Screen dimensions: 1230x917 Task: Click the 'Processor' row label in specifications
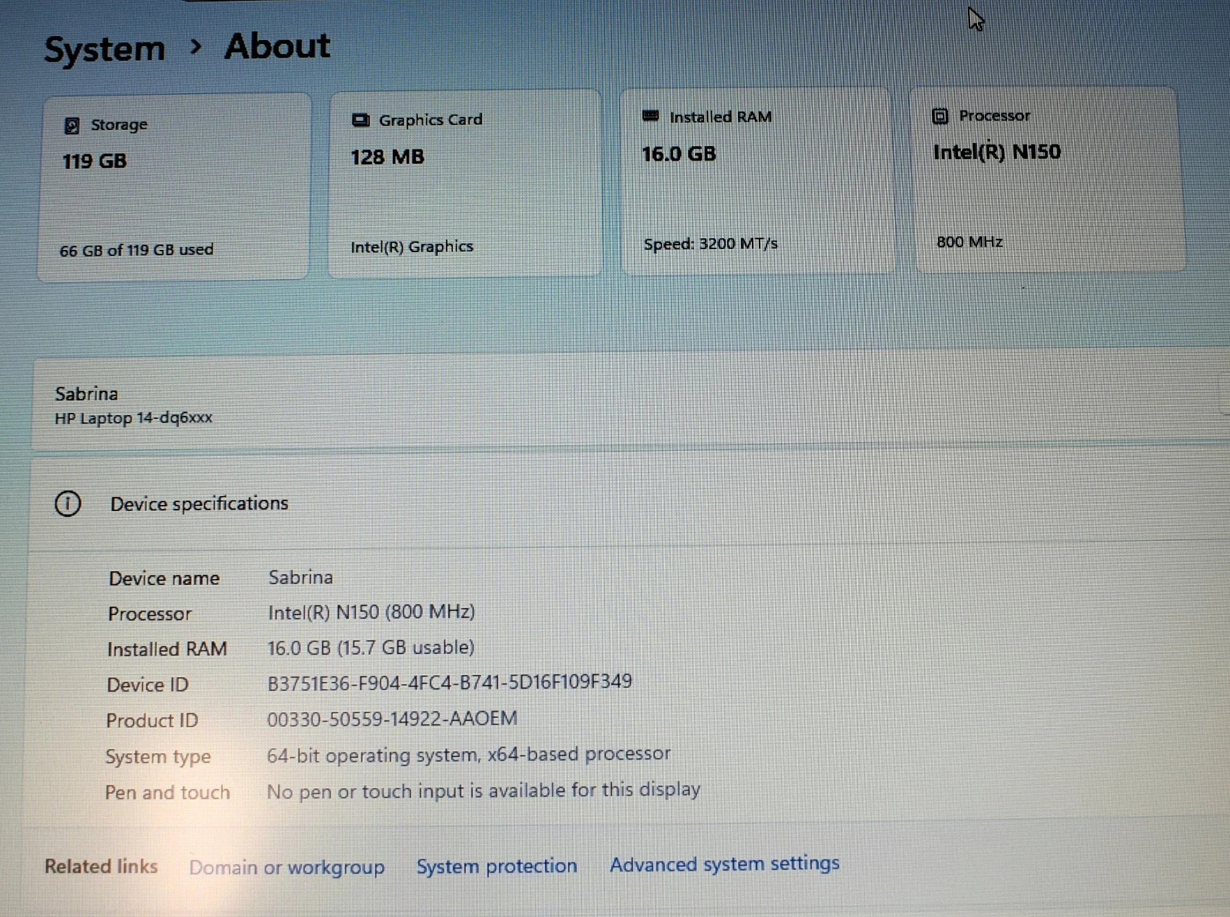click(149, 614)
